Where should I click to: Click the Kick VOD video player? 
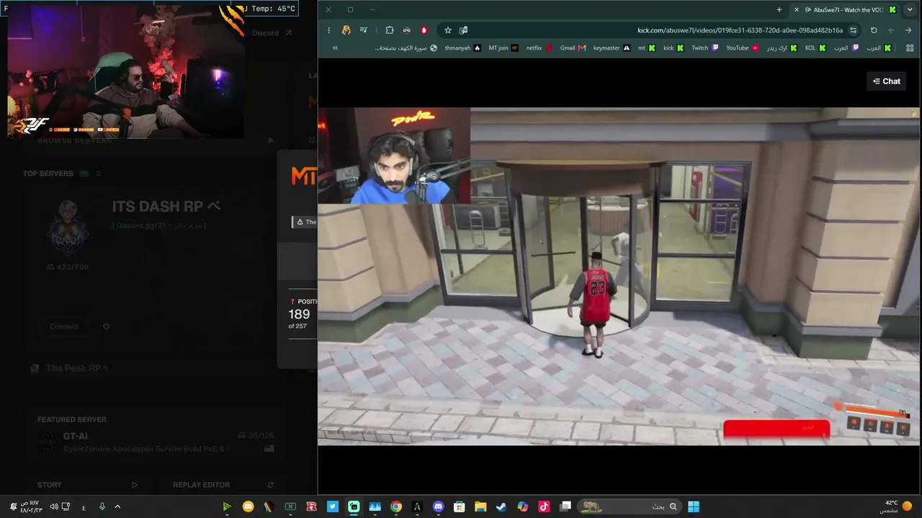coord(619,276)
